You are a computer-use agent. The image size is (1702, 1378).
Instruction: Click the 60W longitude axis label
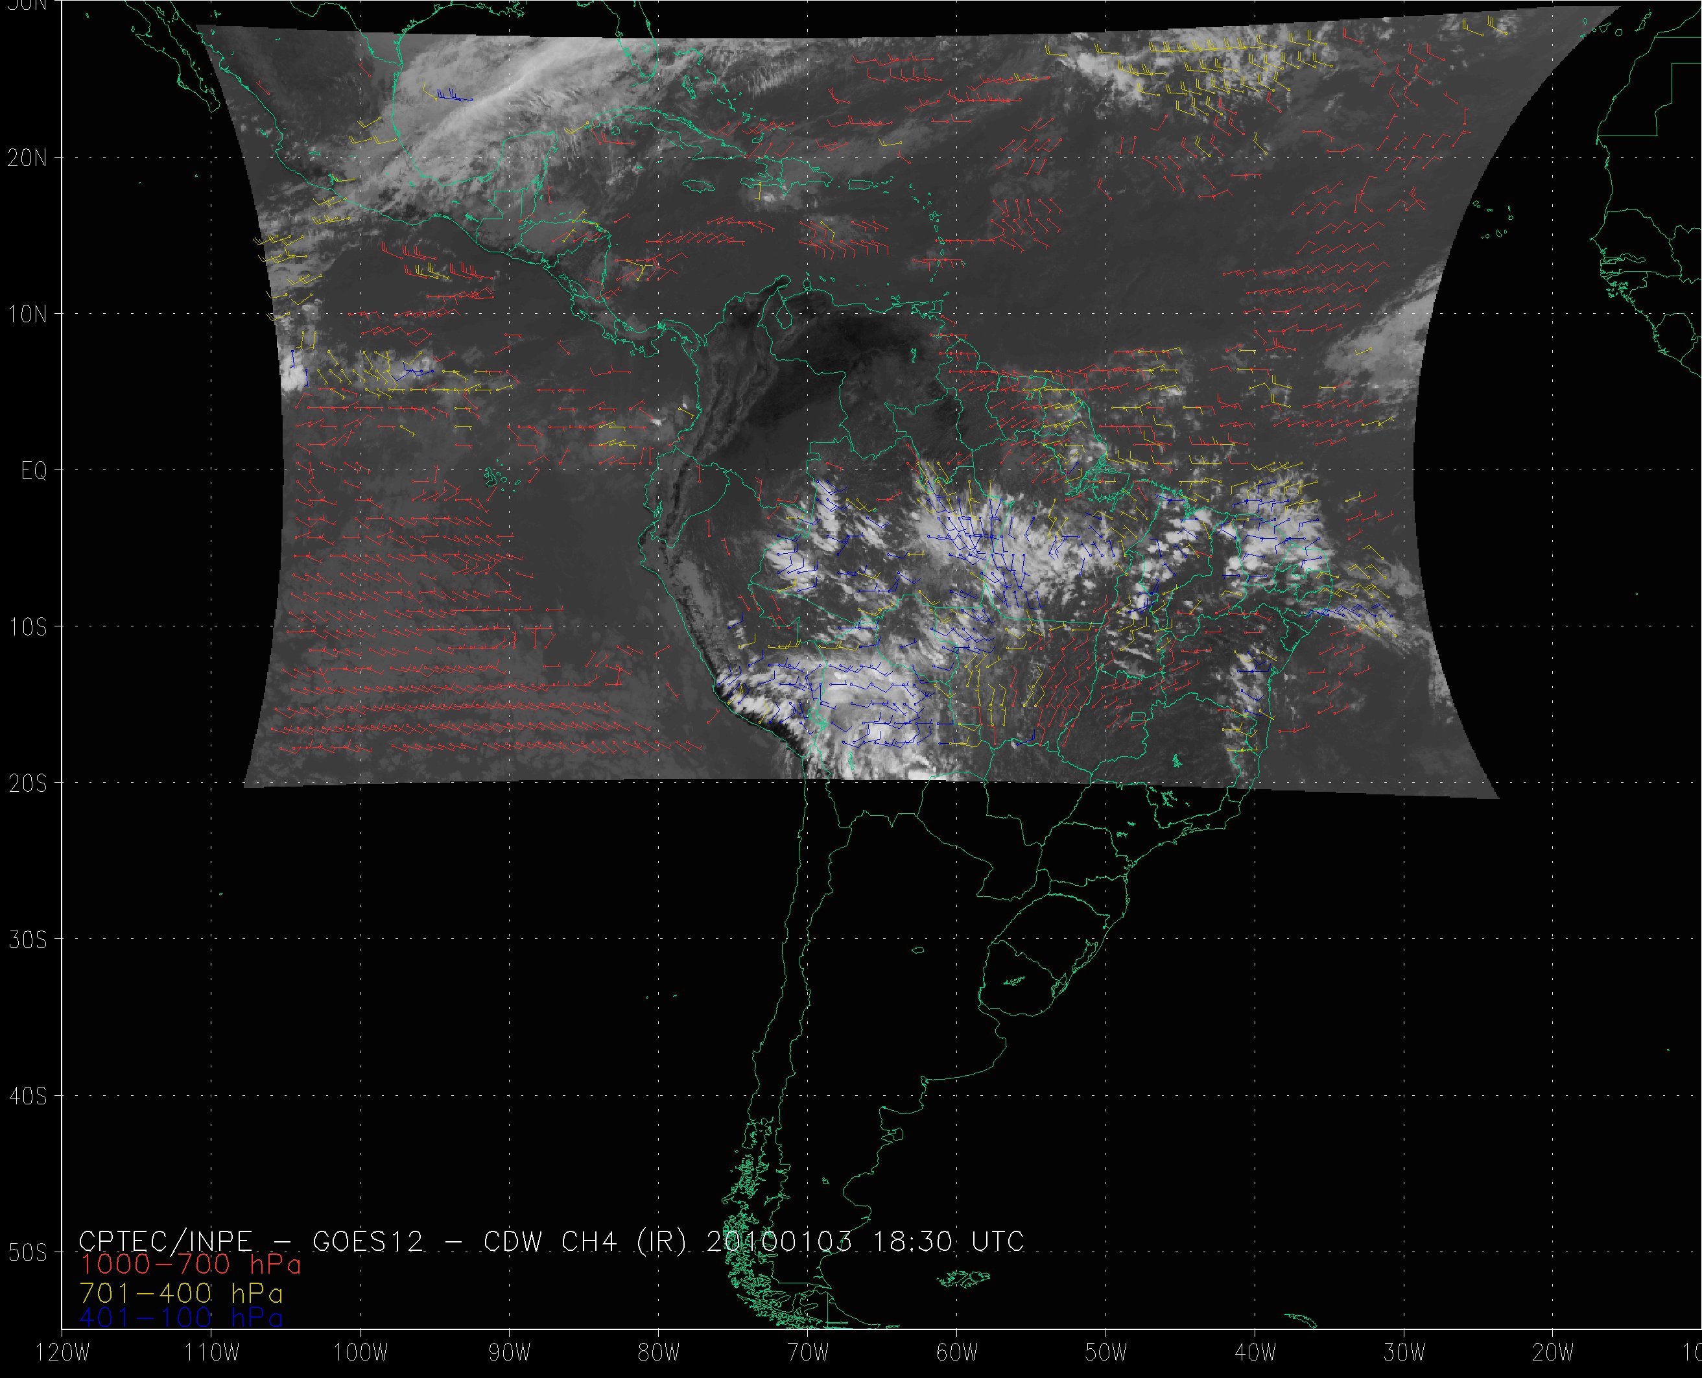tap(957, 1353)
